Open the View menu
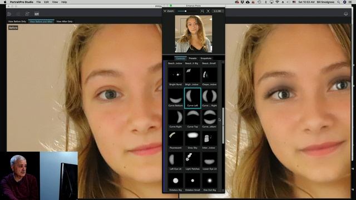This screenshot has height=200, width=356. [55, 2]
